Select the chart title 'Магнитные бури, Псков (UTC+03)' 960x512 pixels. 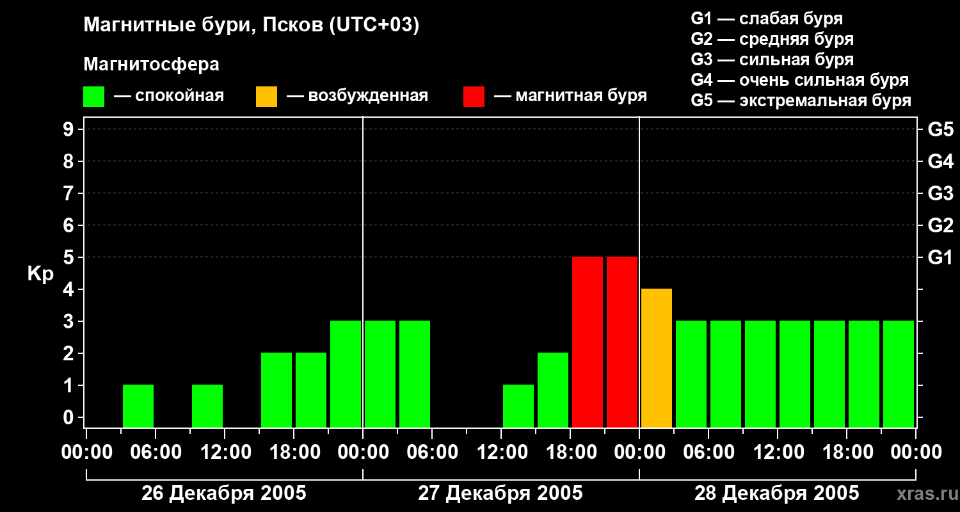click(x=252, y=26)
